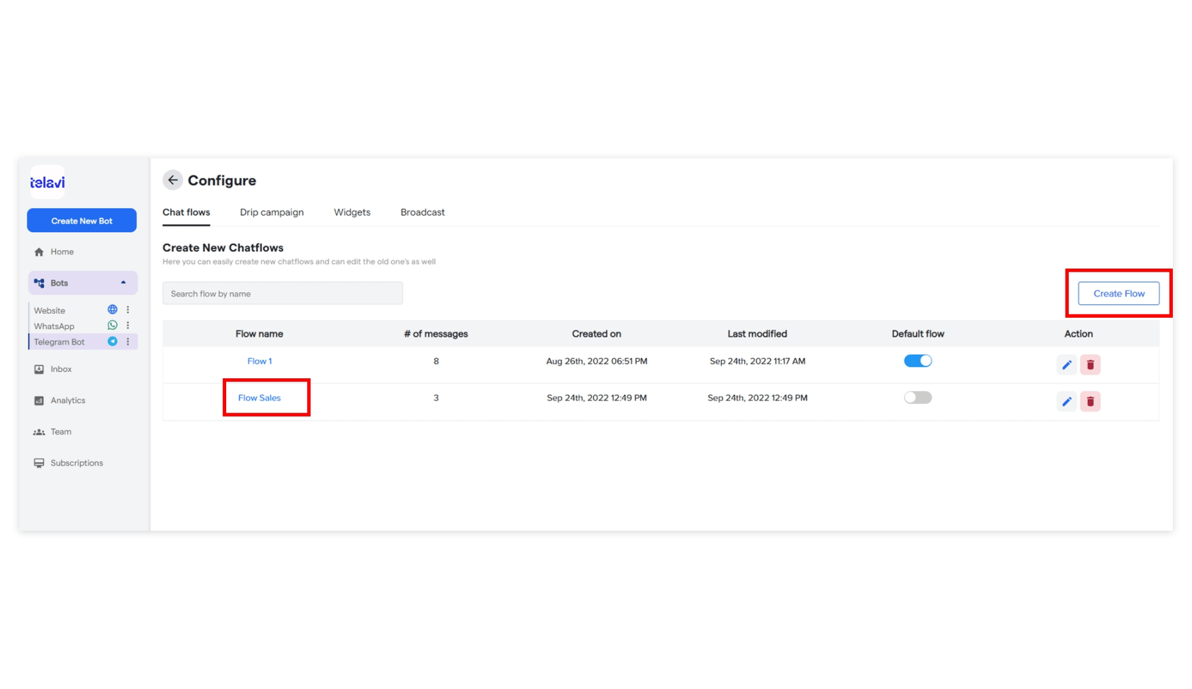Click the Create New Bot button
Viewport: 1192px width, 689px height.
pos(82,221)
